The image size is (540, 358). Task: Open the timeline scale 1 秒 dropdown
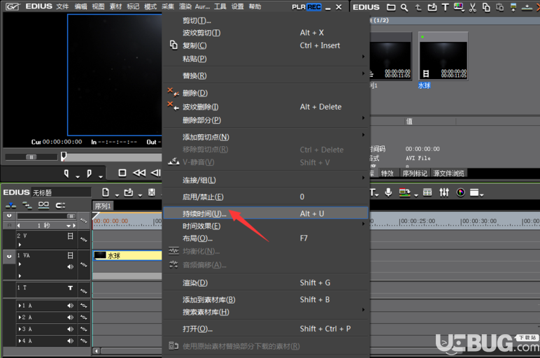click(69, 226)
